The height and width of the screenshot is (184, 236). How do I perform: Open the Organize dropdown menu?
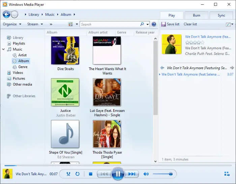[12, 24]
